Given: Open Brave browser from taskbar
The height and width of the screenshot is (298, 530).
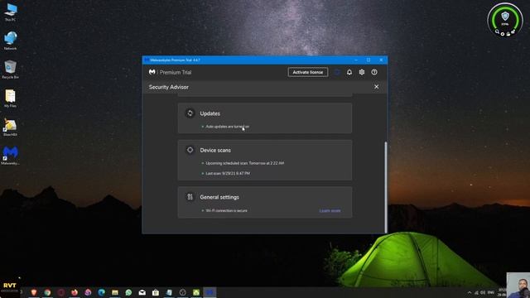Looking at the screenshot, I should pyautogui.click(x=34, y=292).
